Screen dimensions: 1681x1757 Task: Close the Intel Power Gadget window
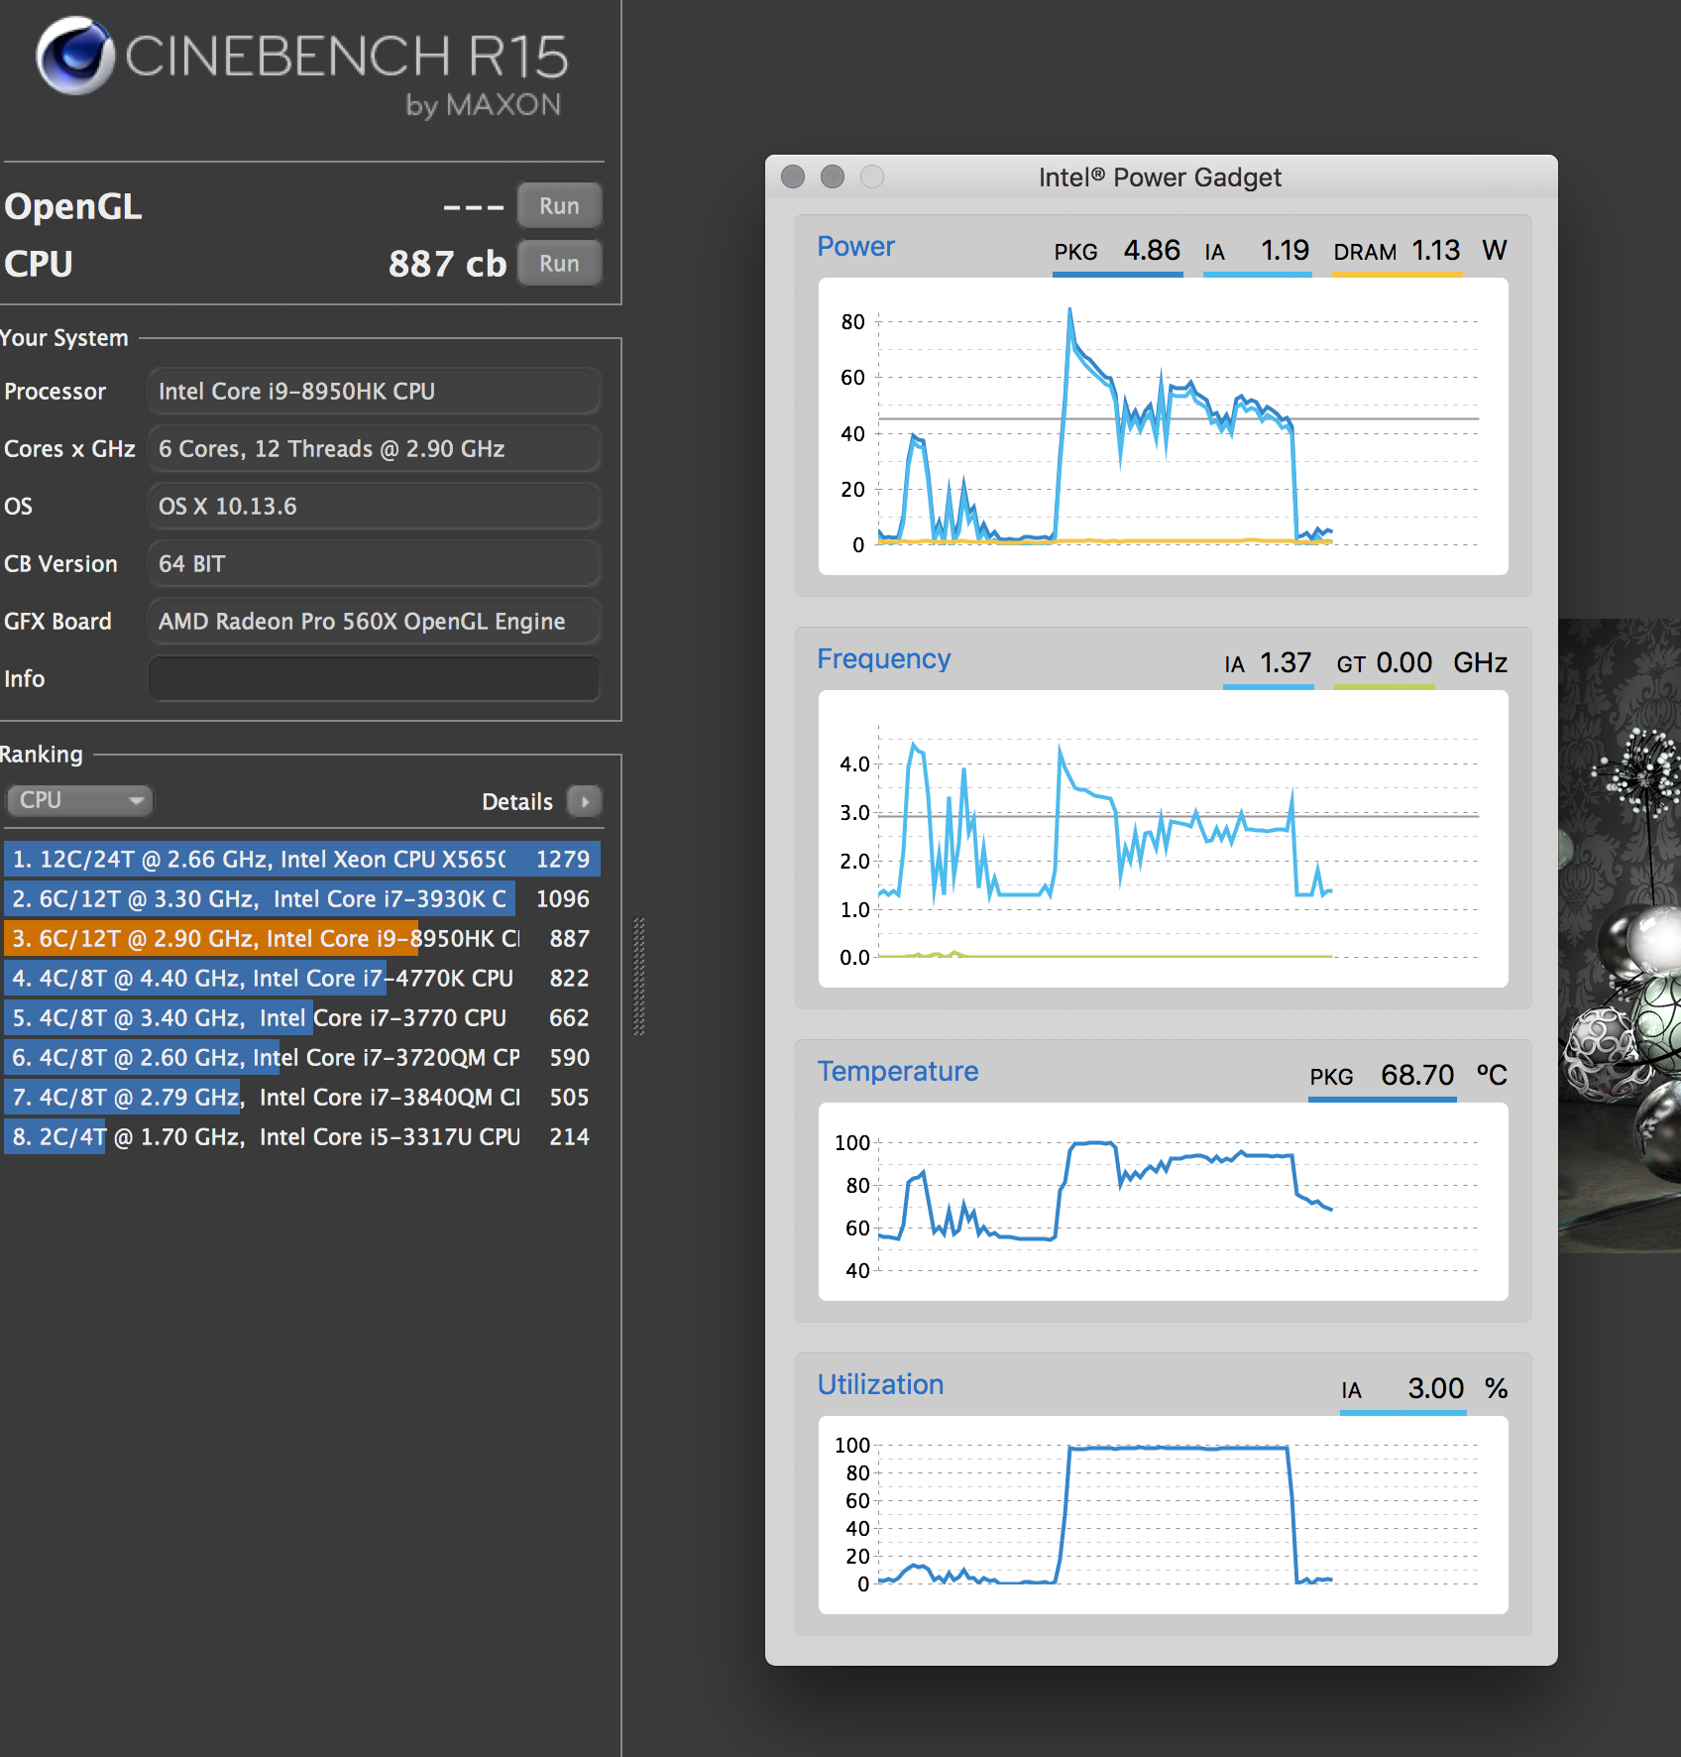793,176
